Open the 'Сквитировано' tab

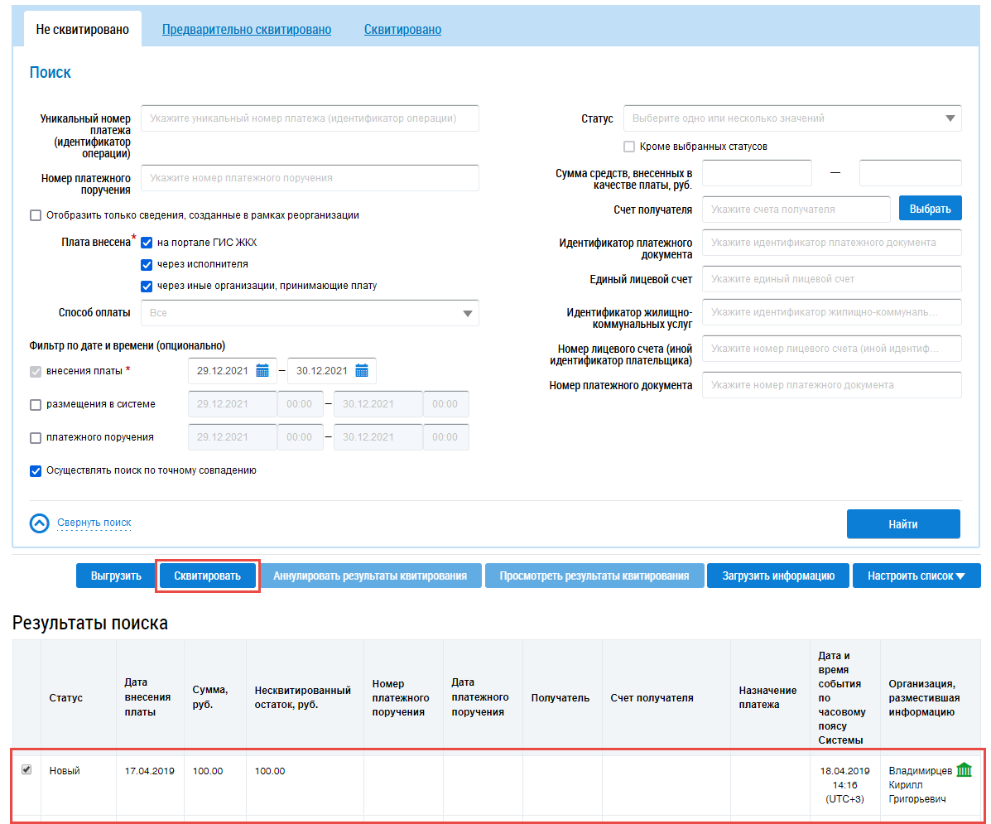[402, 30]
